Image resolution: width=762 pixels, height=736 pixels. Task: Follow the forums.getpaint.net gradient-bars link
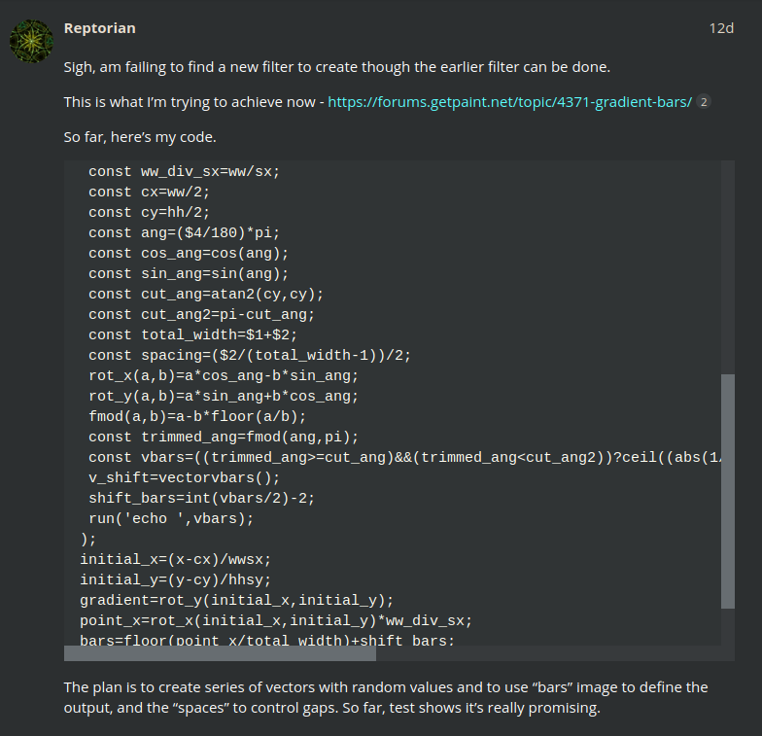(x=509, y=102)
